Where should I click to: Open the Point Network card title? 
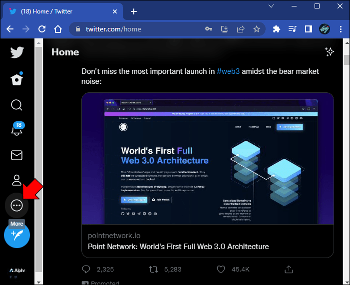(x=178, y=247)
